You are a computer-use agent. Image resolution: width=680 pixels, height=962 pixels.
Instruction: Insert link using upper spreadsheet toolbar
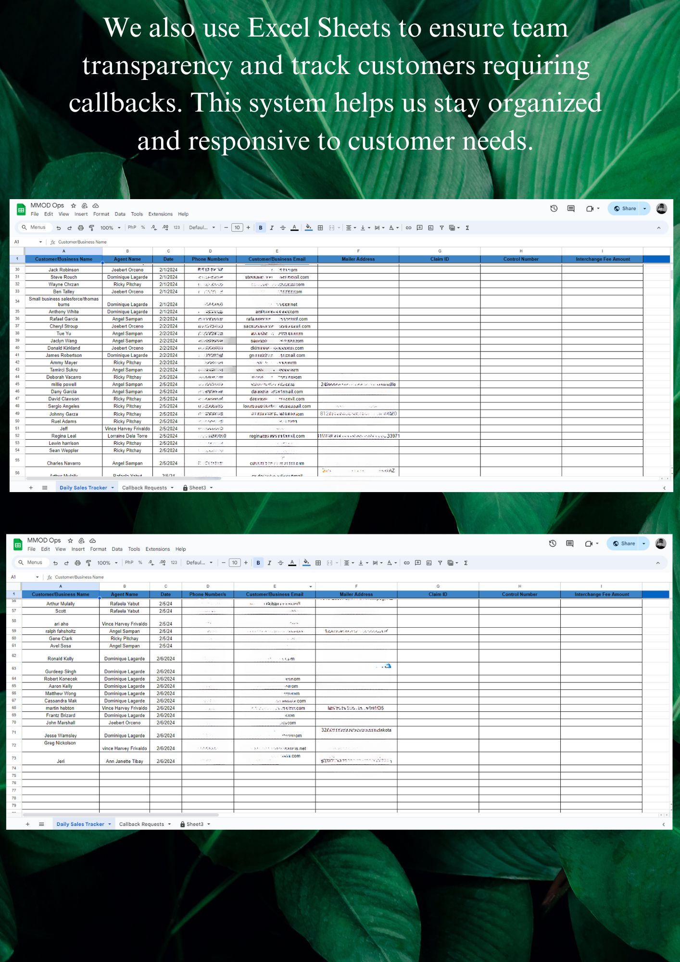pos(408,228)
